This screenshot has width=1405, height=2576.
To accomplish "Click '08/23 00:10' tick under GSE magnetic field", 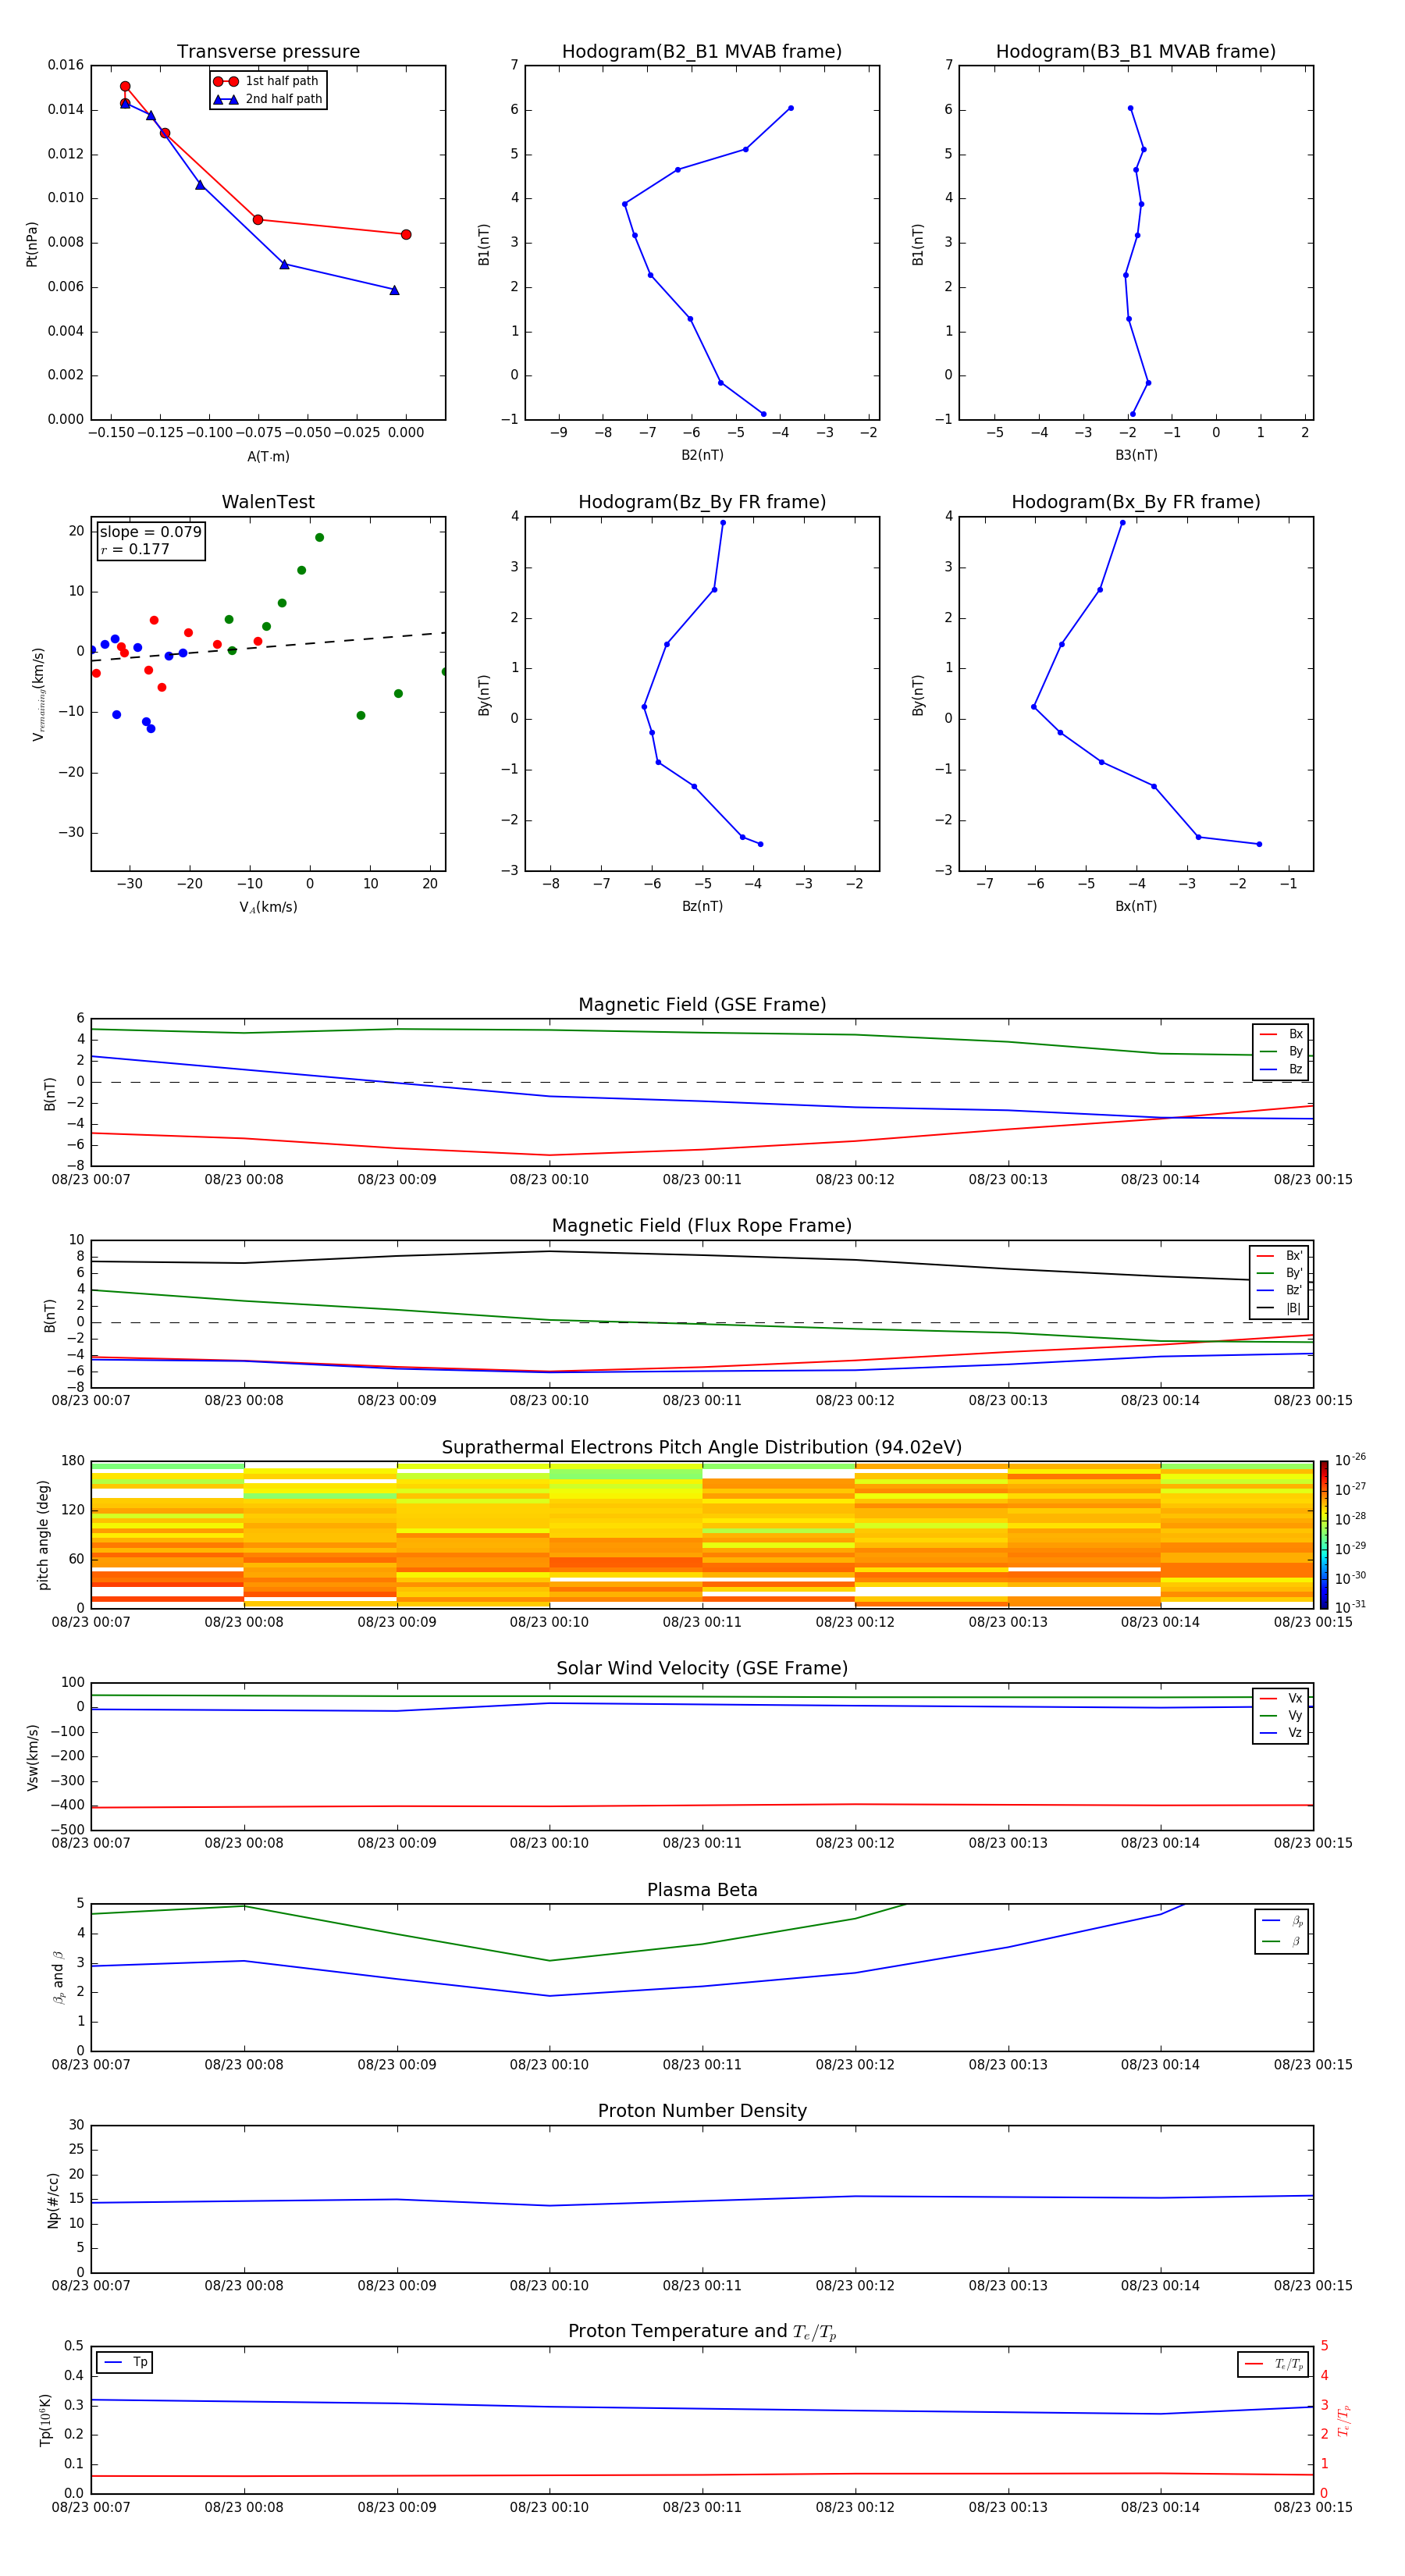I will (549, 1180).
